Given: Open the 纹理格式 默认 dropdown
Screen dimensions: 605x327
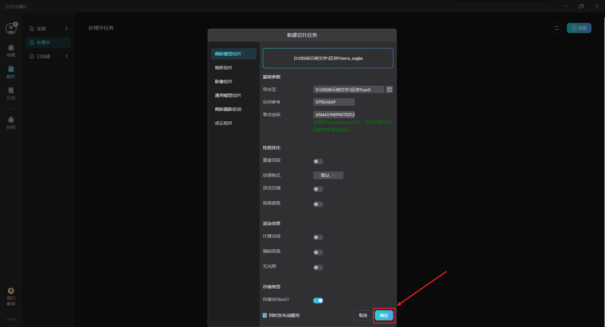Looking at the screenshot, I should (328, 175).
